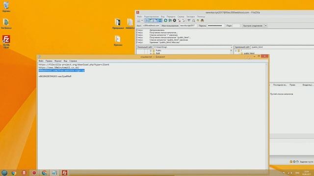The width and height of the screenshot is (314, 176).
Task: Sort remote files by Владелец column
Action: 308,85
